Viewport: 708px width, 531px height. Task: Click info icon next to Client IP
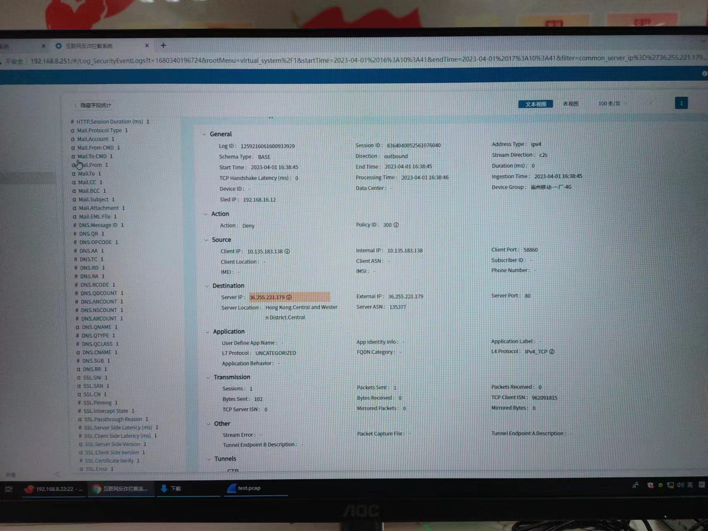(287, 251)
